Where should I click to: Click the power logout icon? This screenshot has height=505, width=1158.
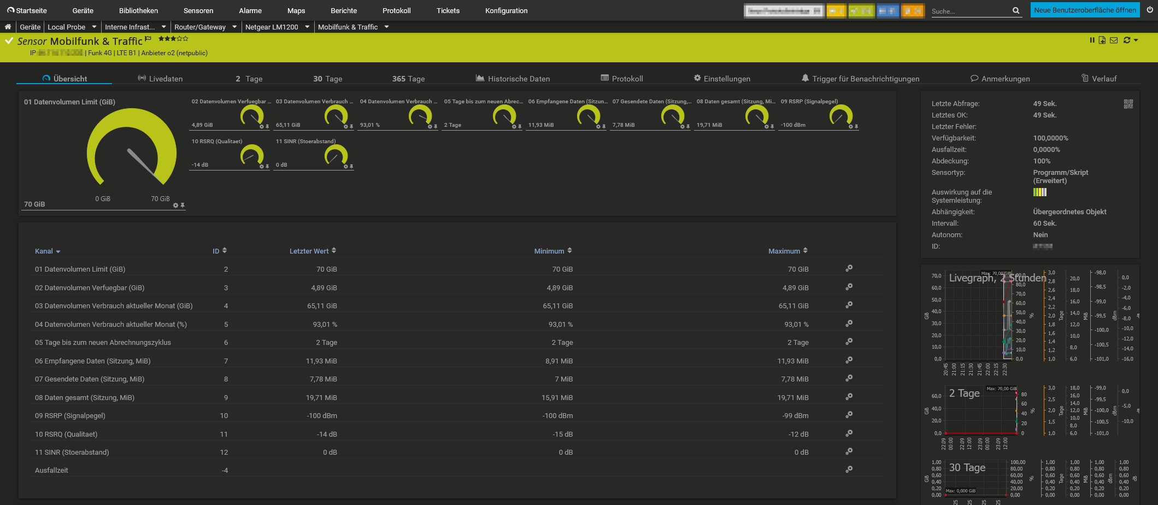coord(1150,10)
